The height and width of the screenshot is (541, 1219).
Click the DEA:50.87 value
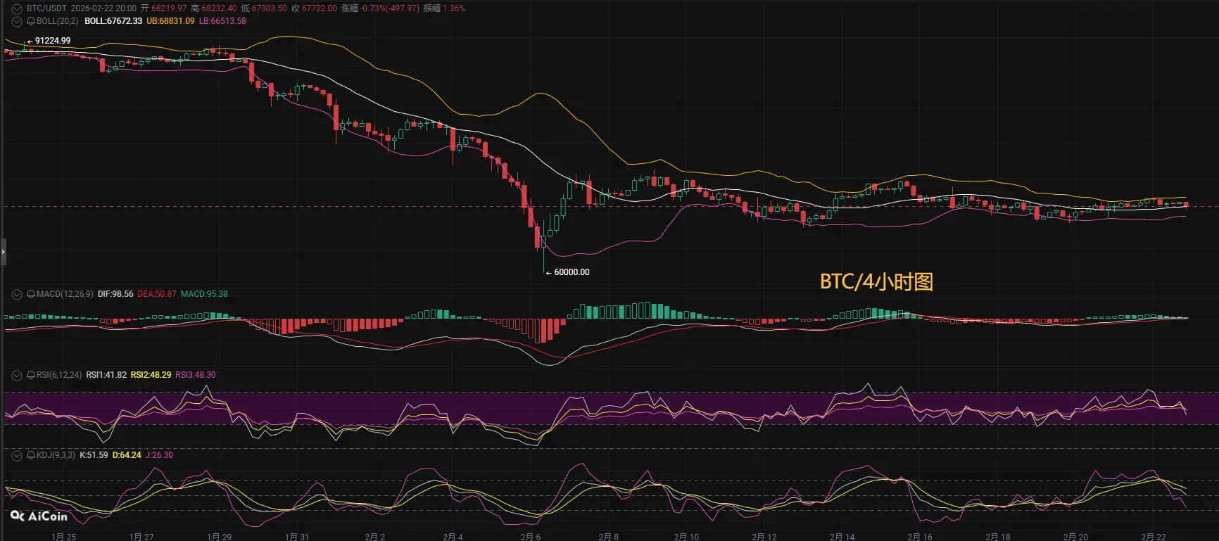coord(157,294)
